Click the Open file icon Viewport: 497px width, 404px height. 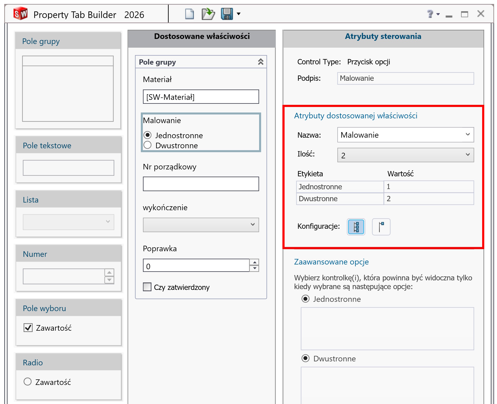click(x=208, y=14)
